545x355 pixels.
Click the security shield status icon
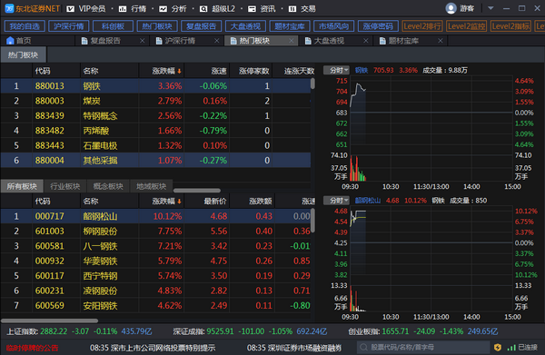(498, 347)
